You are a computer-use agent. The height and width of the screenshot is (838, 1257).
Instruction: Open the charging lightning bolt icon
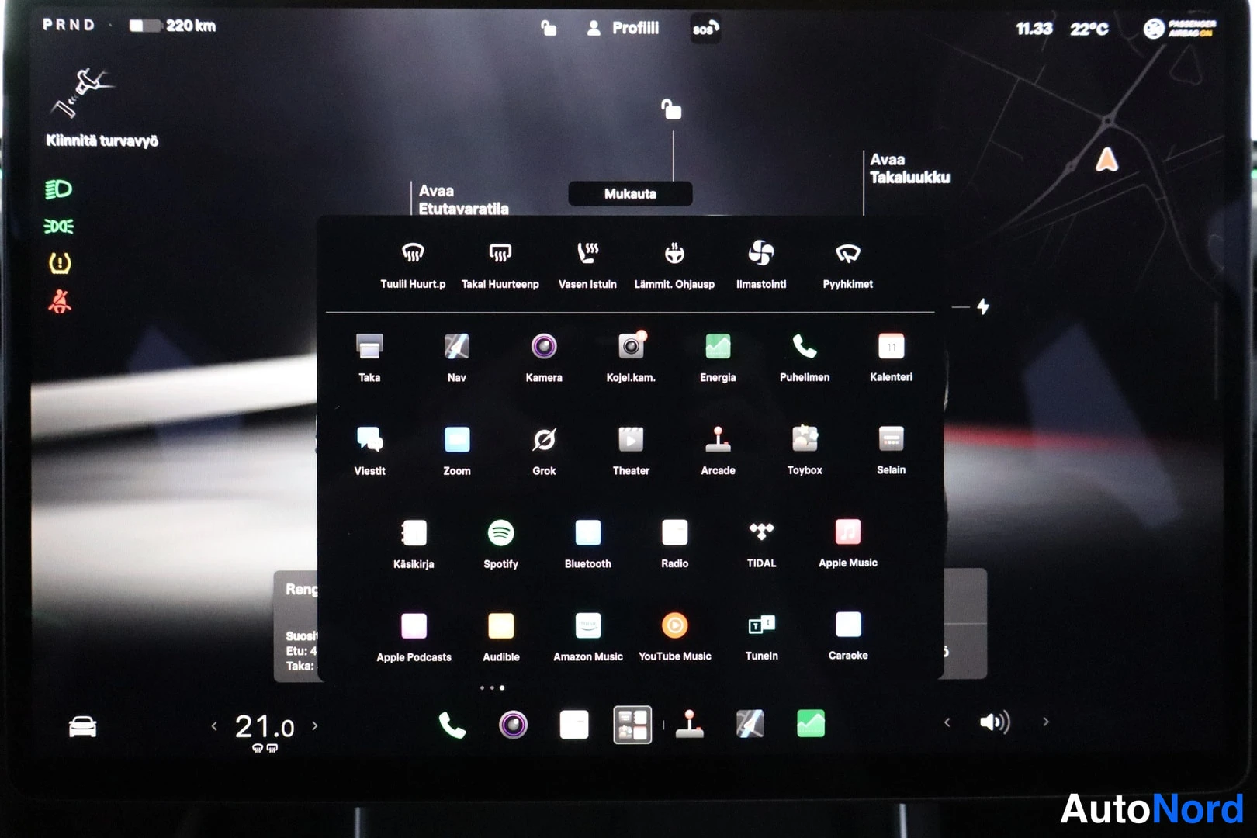[983, 306]
